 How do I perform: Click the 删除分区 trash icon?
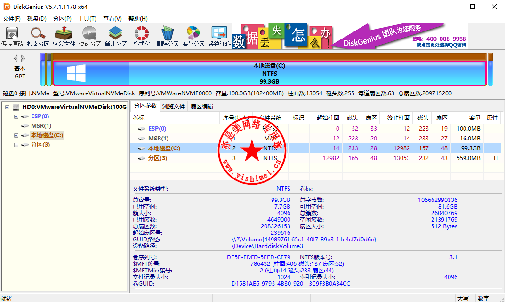[168, 37]
